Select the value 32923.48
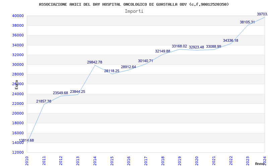The image size is (268, 167). pos(197,47)
